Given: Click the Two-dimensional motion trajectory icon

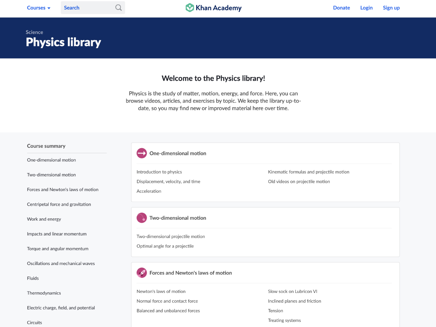Looking at the screenshot, I should pos(142,218).
